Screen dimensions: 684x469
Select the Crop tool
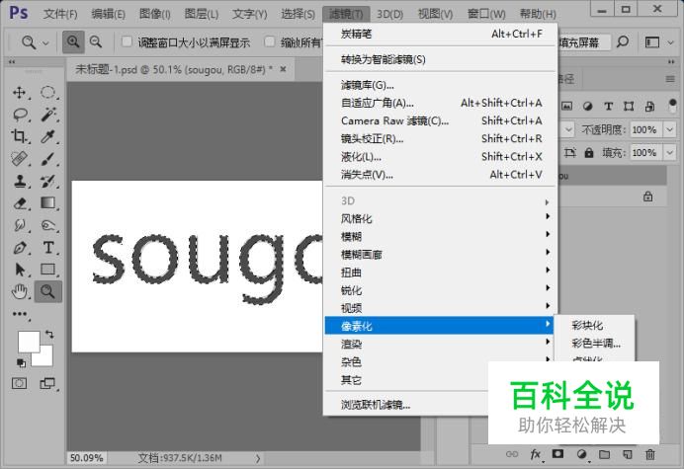(x=20, y=136)
